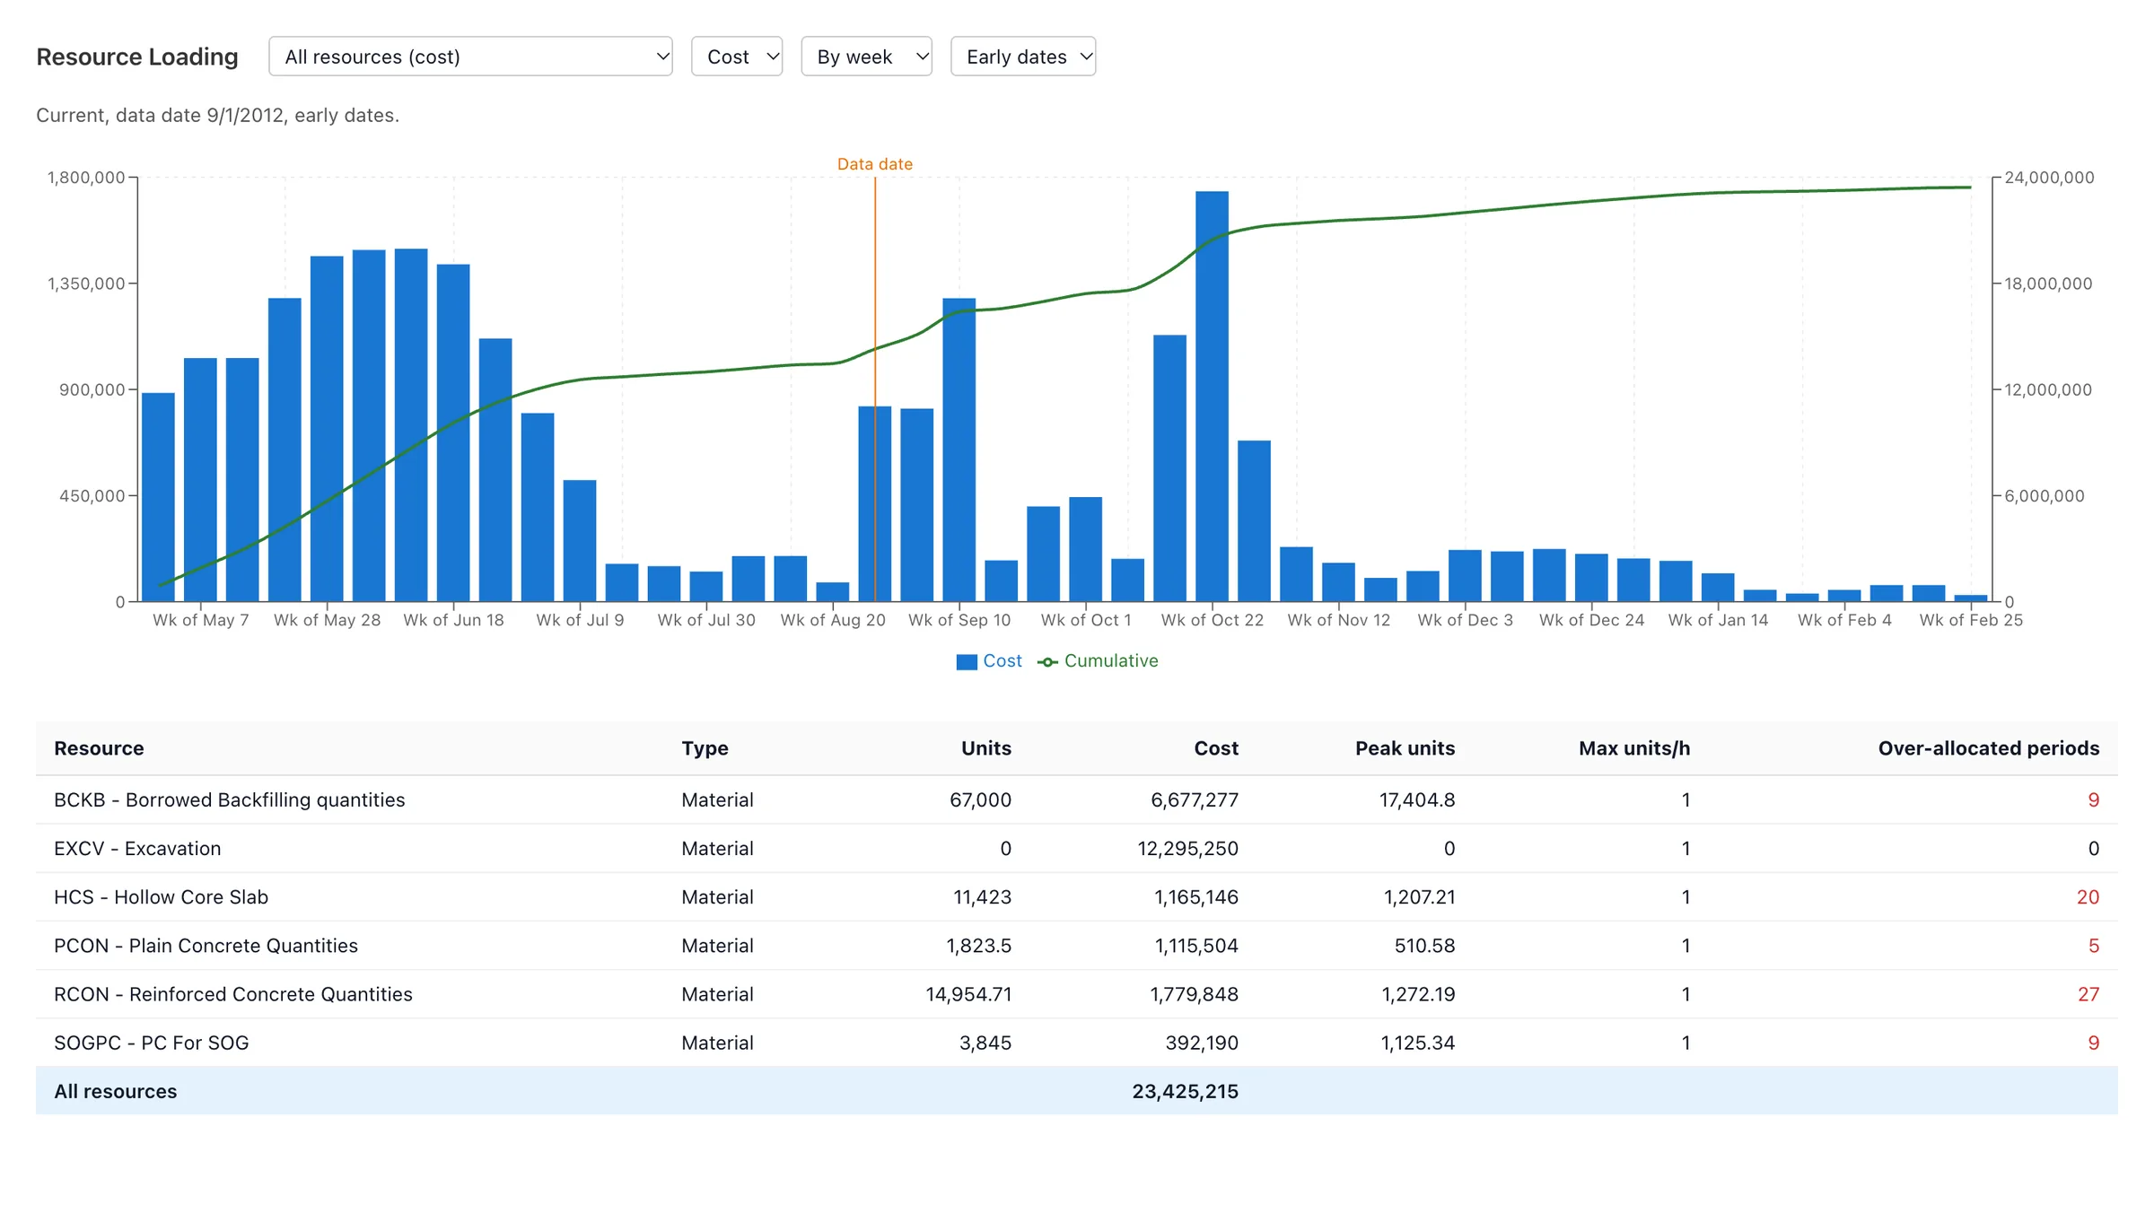Viewport: 2154px width, 1205px height.
Task: Open the All resources (cost) dropdown
Action: pyautogui.click(x=470, y=57)
